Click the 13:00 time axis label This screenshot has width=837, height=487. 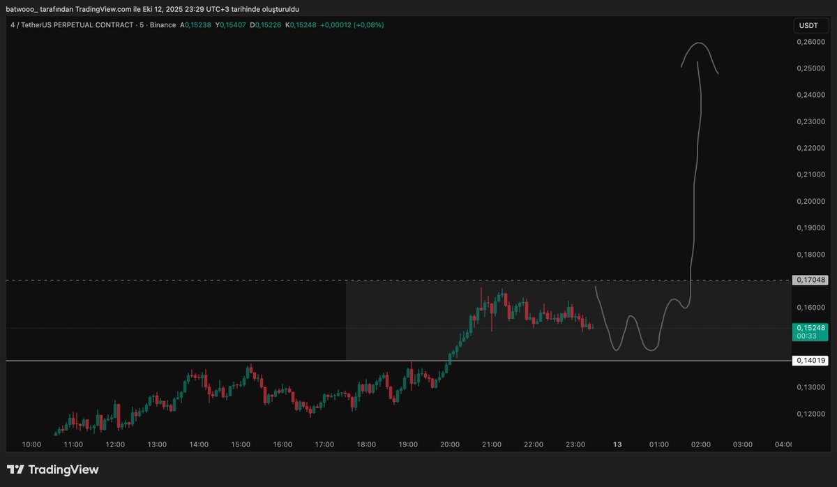157,444
